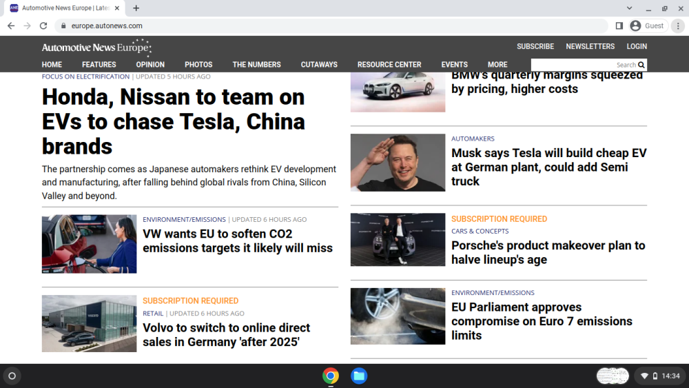Image resolution: width=689 pixels, height=388 pixels.
Task: Click the Chrome icon on the shelf
Action: (x=331, y=376)
